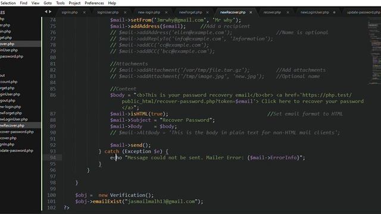Screen dimensions: 381x214
Task: Switch to the recover.php tab
Action: (x=272, y=12)
